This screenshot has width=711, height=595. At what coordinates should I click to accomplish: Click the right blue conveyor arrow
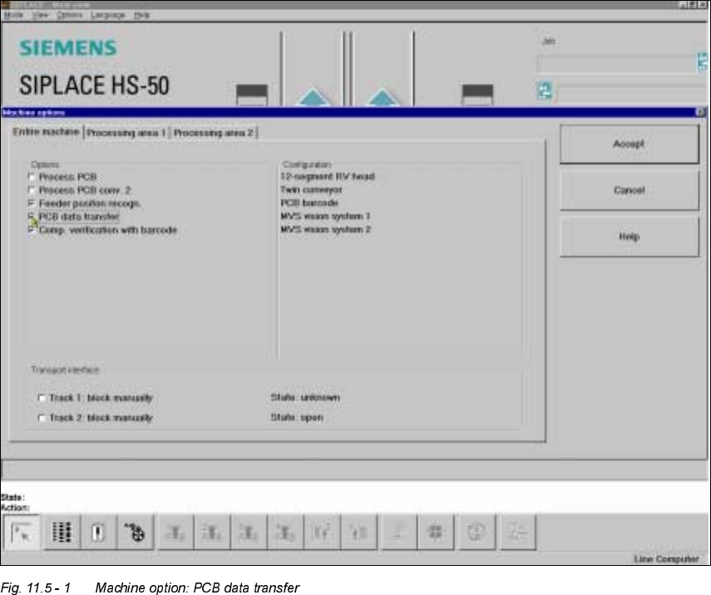coord(383,97)
